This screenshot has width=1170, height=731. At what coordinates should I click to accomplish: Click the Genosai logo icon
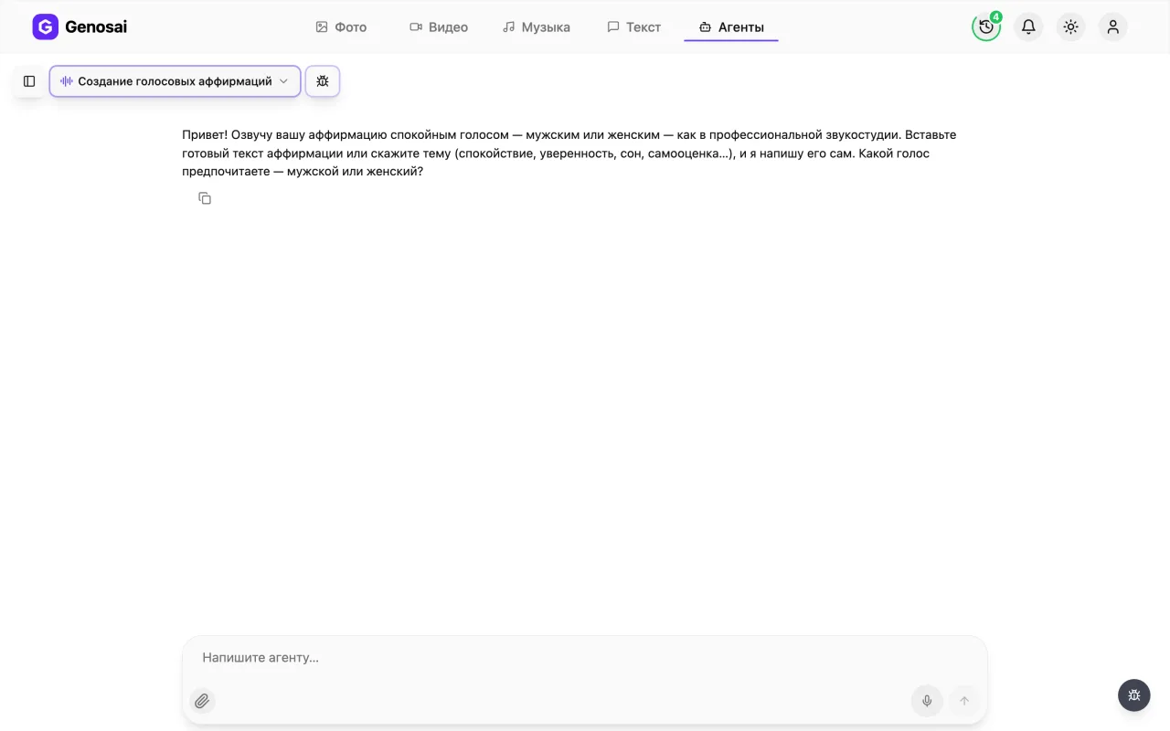point(45,26)
